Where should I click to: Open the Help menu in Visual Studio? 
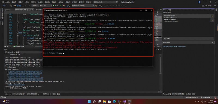tap(89, 2)
